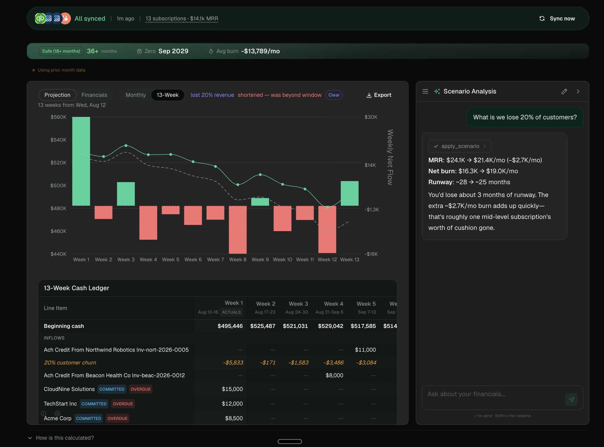Click beginning cash value $495,446
Viewport: 604px width, 447px height.
[x=230, y=326]
